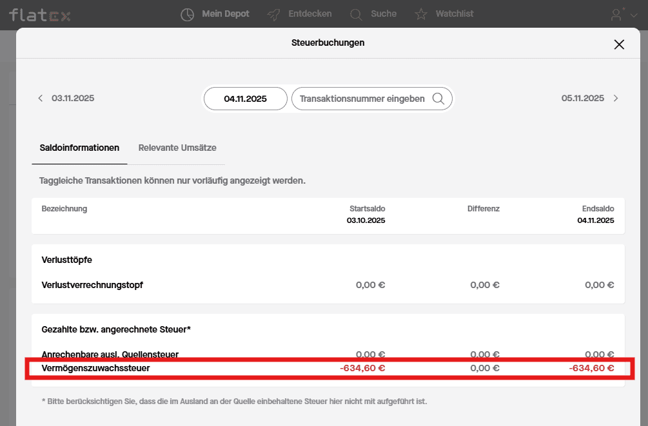648x426 pixels.
Task: Open the 04.11.2025 date picker
Action: 246,99
